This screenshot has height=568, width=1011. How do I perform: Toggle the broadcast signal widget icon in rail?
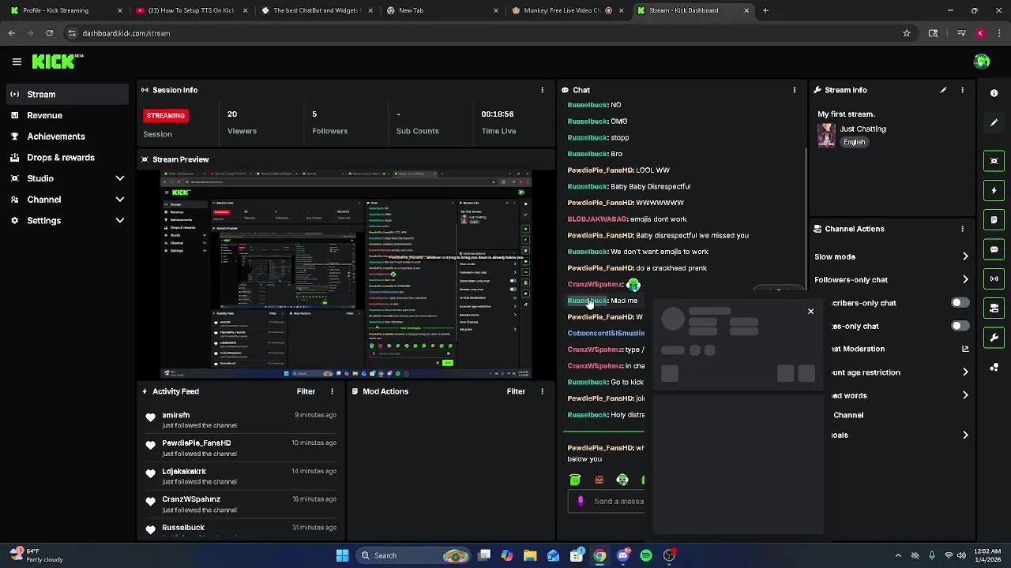point(994,278)
